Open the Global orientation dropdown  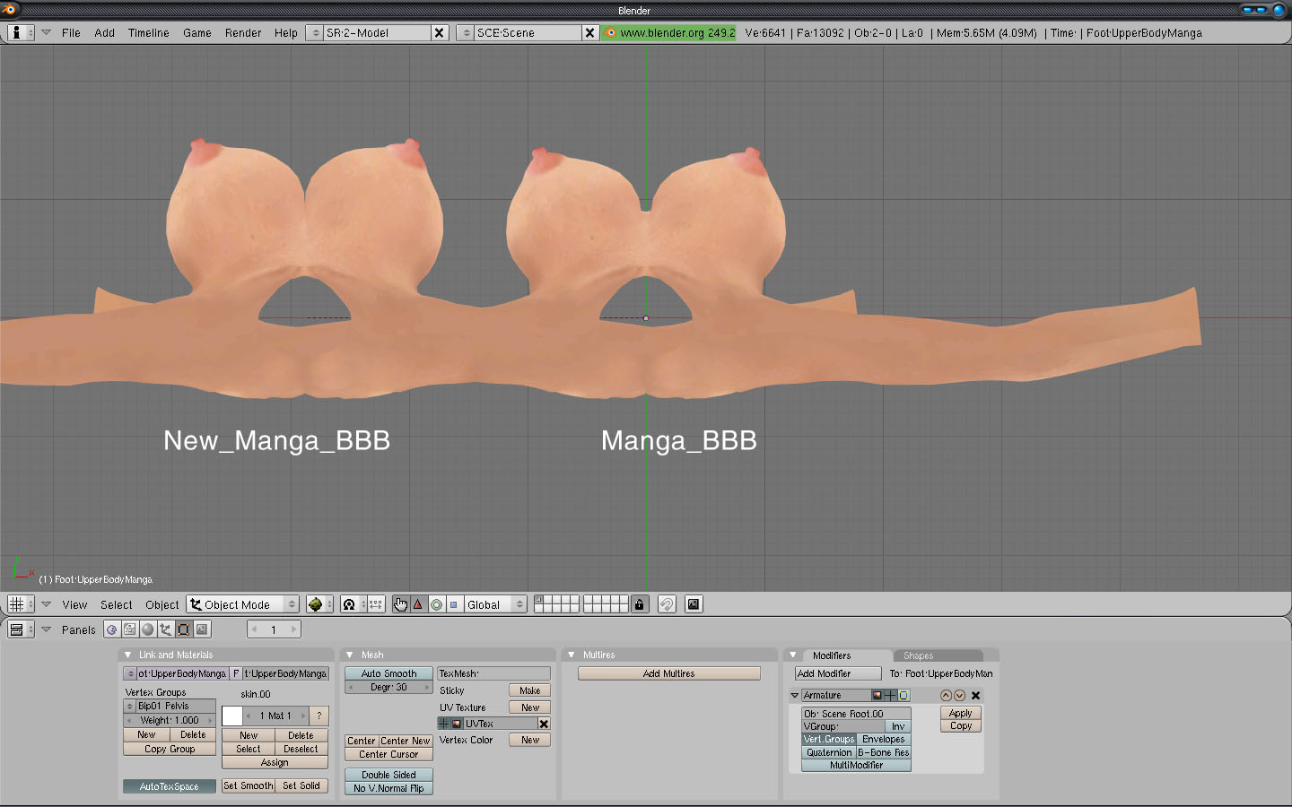tap(495, 604)
